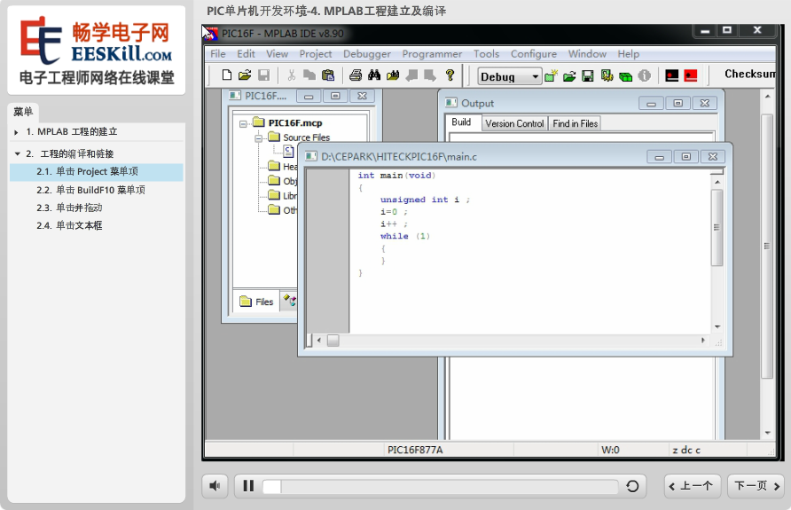Go to step 2.1 单击 Project 菜单项
Image resolution: width=791 pixels, height=510 pixels.
click(x=97, y=171)
